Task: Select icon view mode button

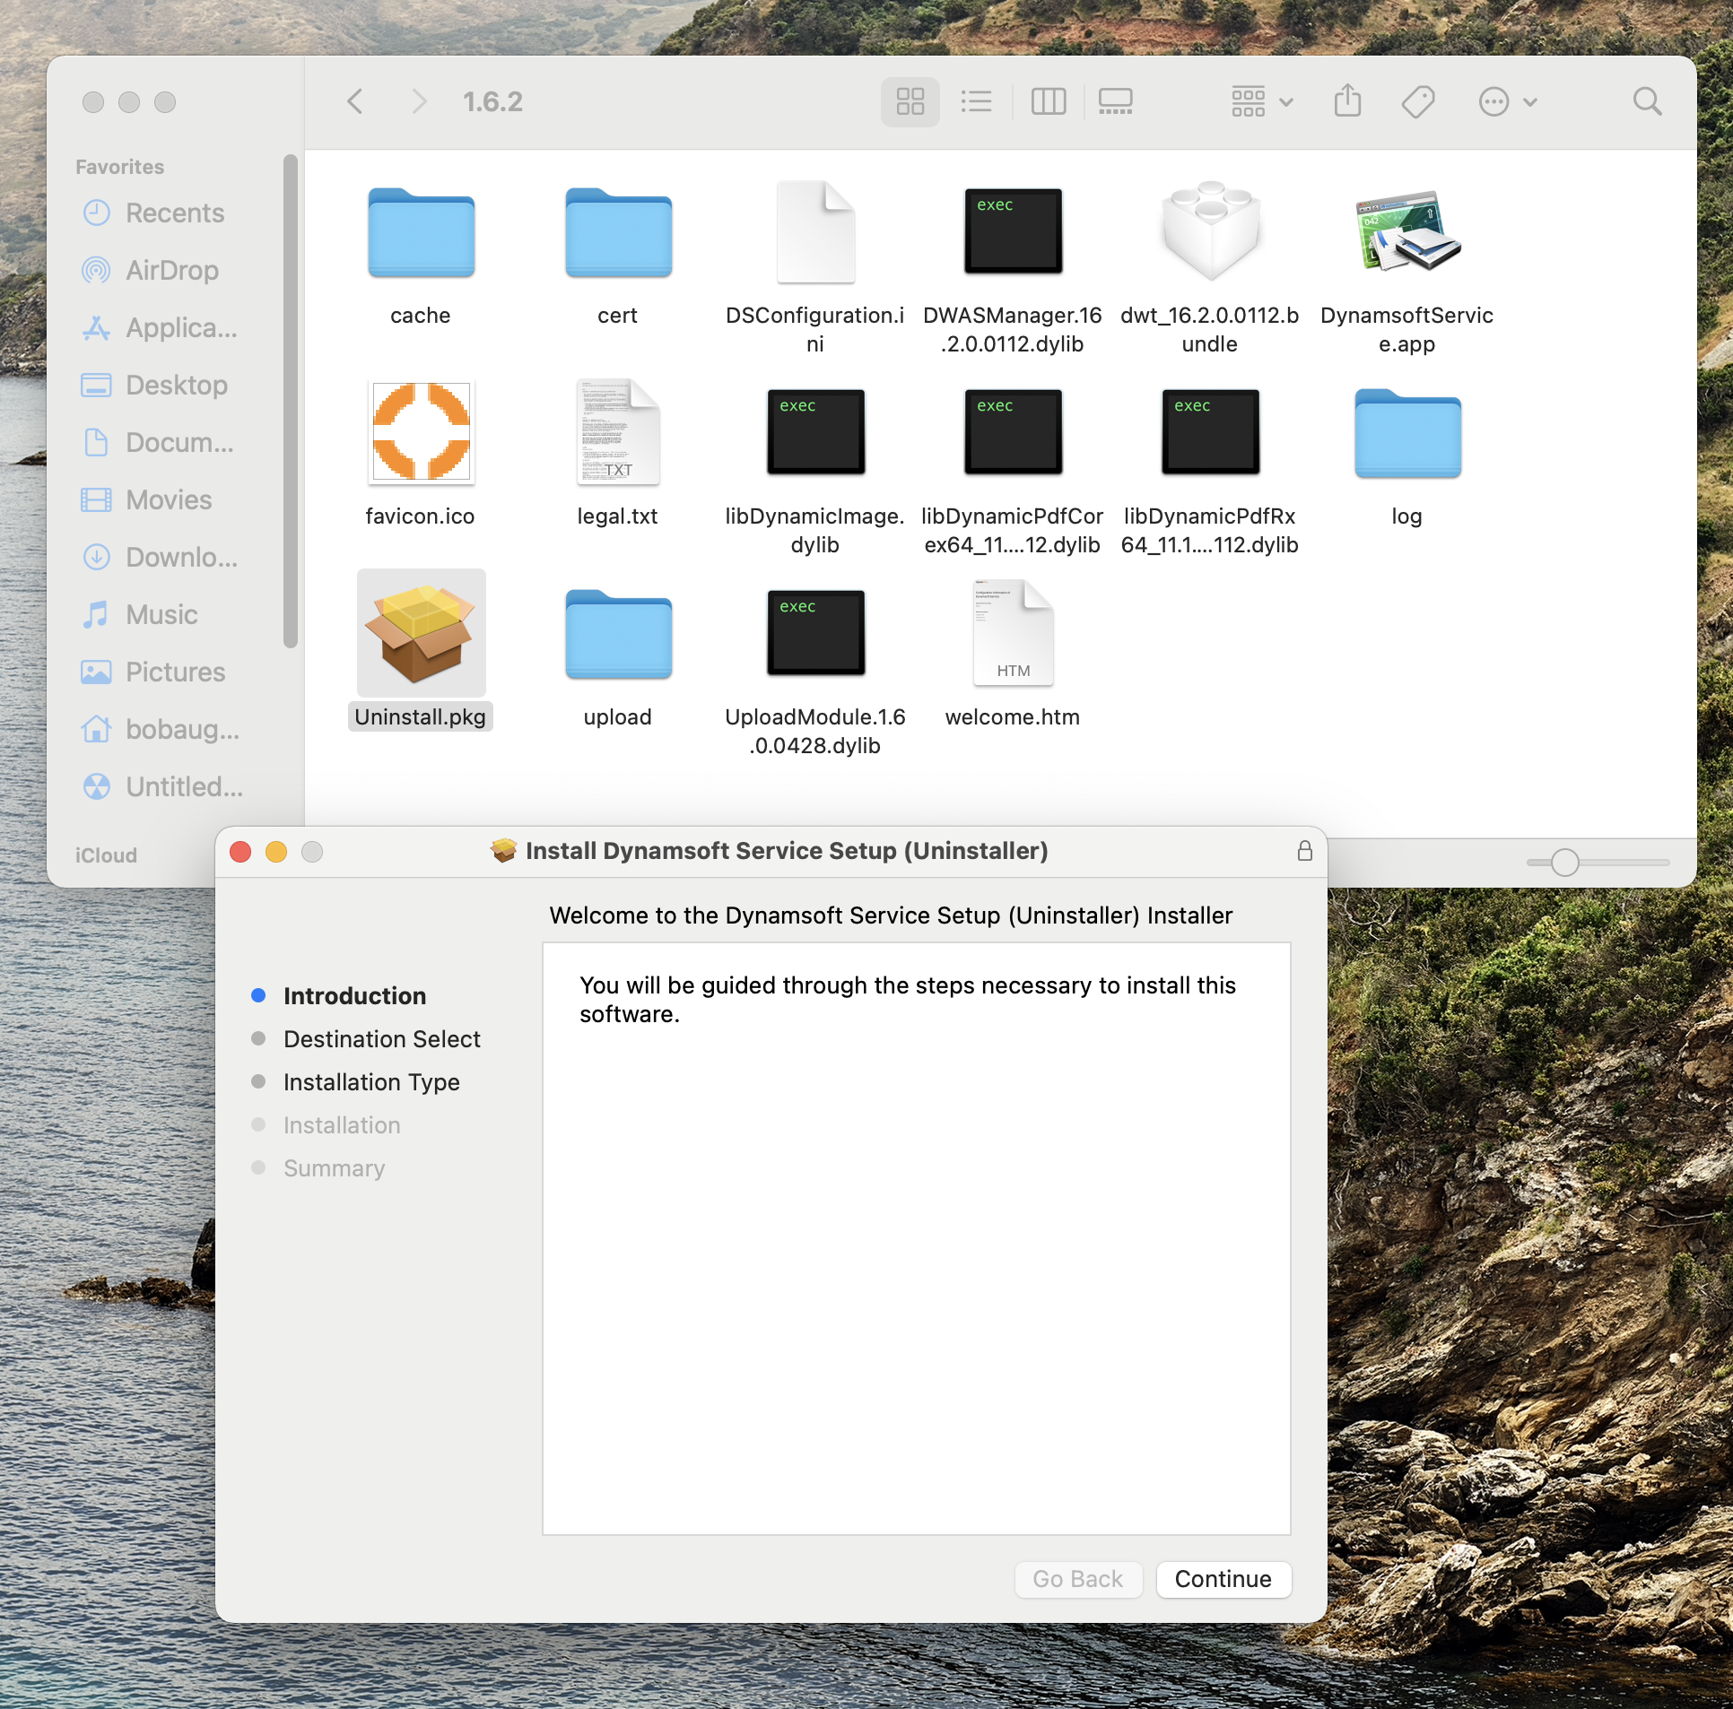Action: [910, 101]
